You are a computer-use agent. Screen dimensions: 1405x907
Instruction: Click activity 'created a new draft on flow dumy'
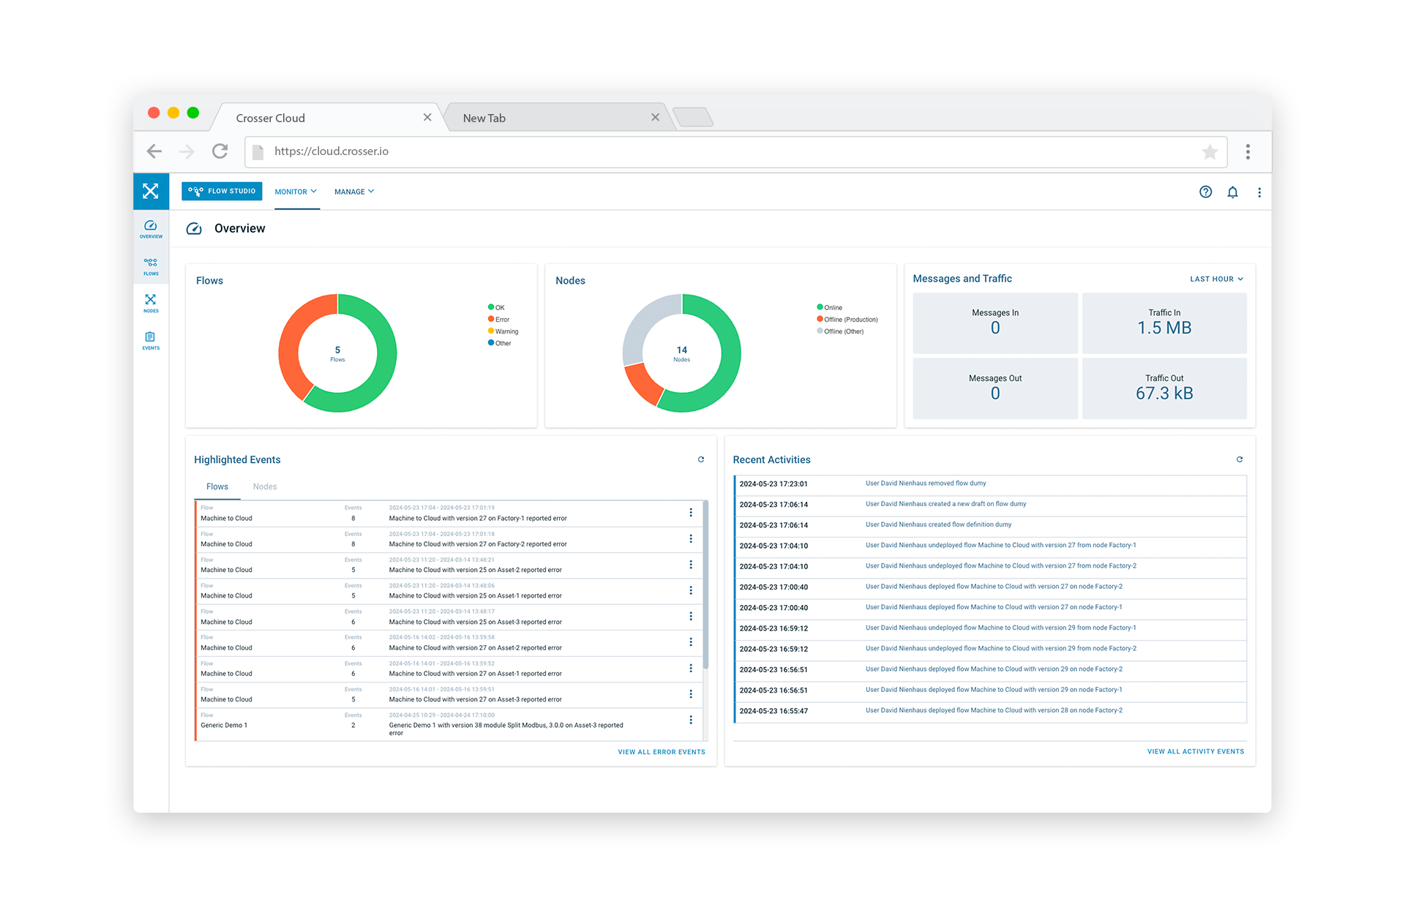[945, 504]
